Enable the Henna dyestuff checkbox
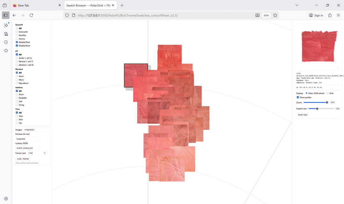 [17, 39]
